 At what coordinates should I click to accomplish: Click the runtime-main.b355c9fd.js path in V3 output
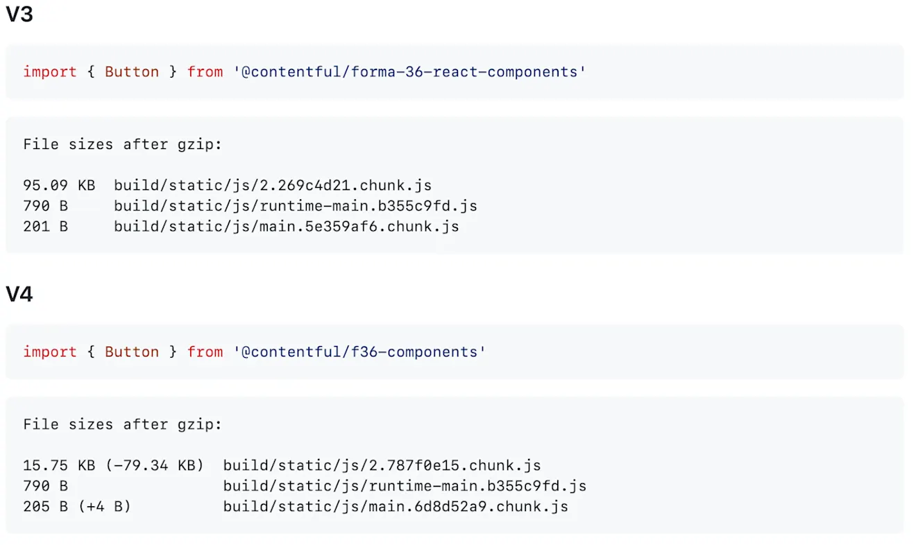click(x=296, y=207)
